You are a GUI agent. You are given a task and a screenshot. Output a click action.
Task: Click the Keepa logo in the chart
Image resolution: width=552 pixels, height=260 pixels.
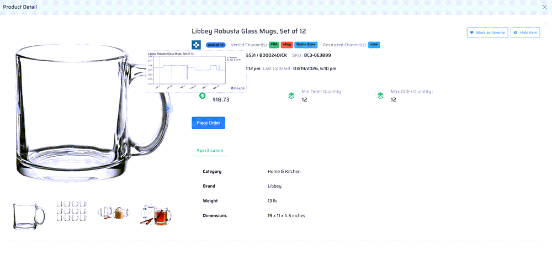(x=238, y=88)
